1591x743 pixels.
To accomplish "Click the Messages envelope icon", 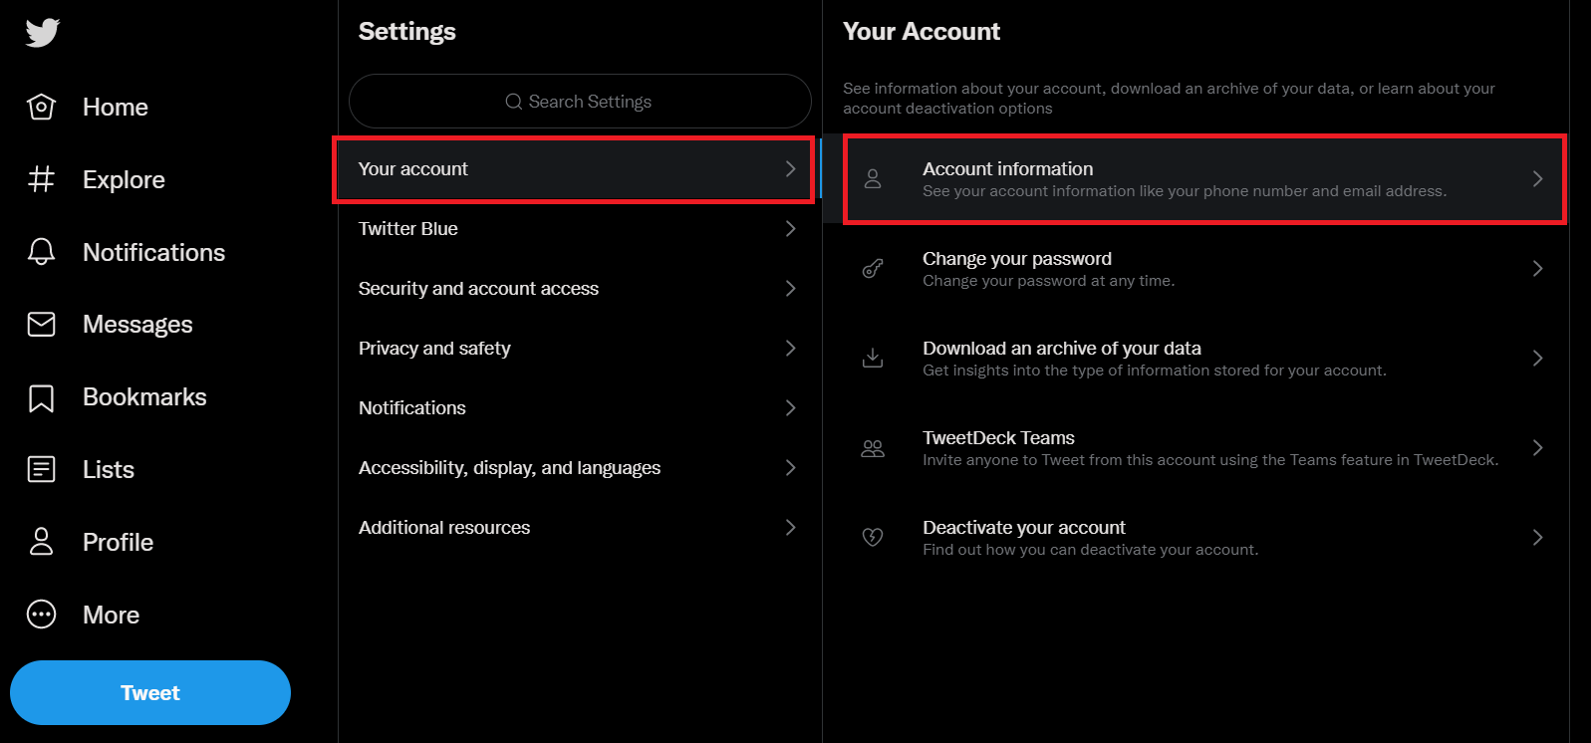I will (x=41, y=325).
